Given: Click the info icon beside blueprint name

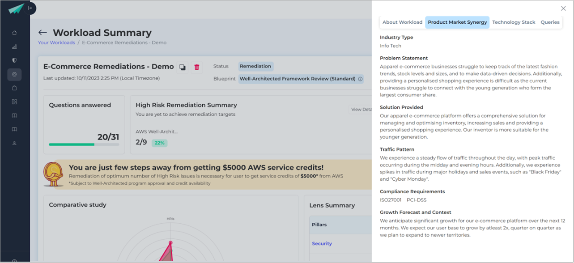Looking at the screenshot, I should [360, 79].
